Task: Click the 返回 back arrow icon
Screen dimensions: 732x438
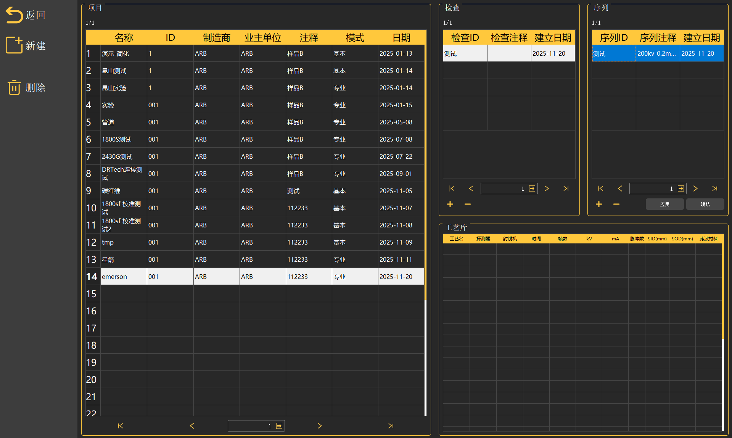Action: tap(14, 15)
